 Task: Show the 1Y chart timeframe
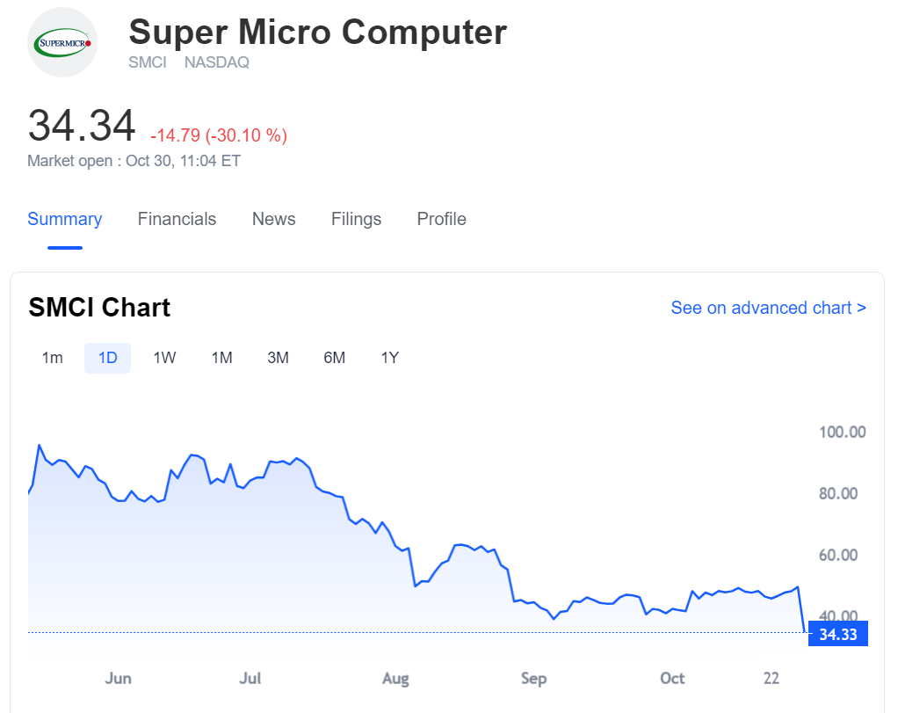390,358
